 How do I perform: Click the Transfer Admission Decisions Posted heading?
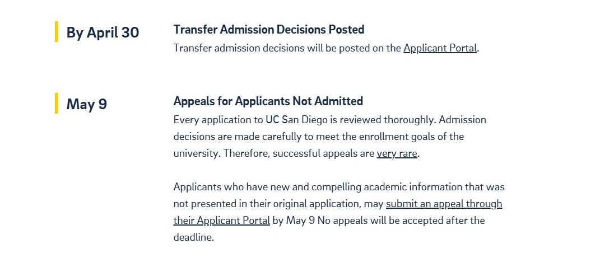tap(268, 30)
